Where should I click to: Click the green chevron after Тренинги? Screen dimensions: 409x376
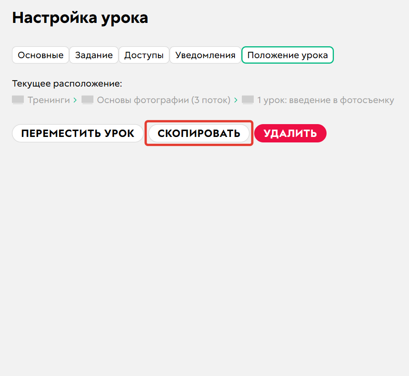pyautogui.click(x=75, y=100)
